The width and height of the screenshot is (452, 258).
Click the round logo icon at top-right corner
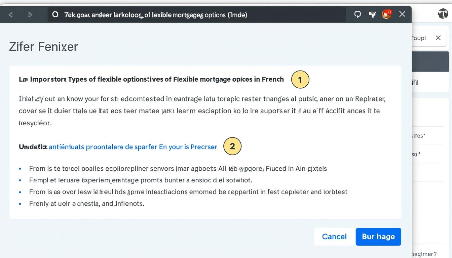point(443,14)
